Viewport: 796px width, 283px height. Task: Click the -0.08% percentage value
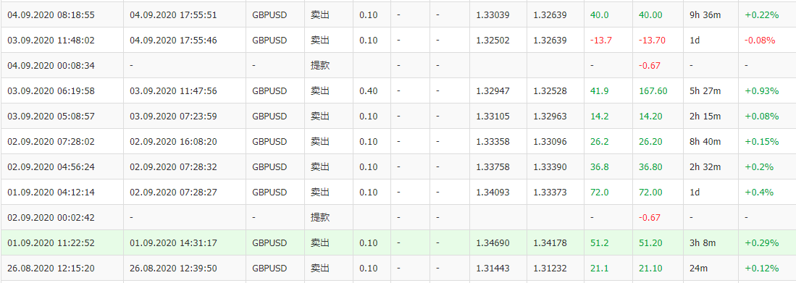tap(760, 40)
